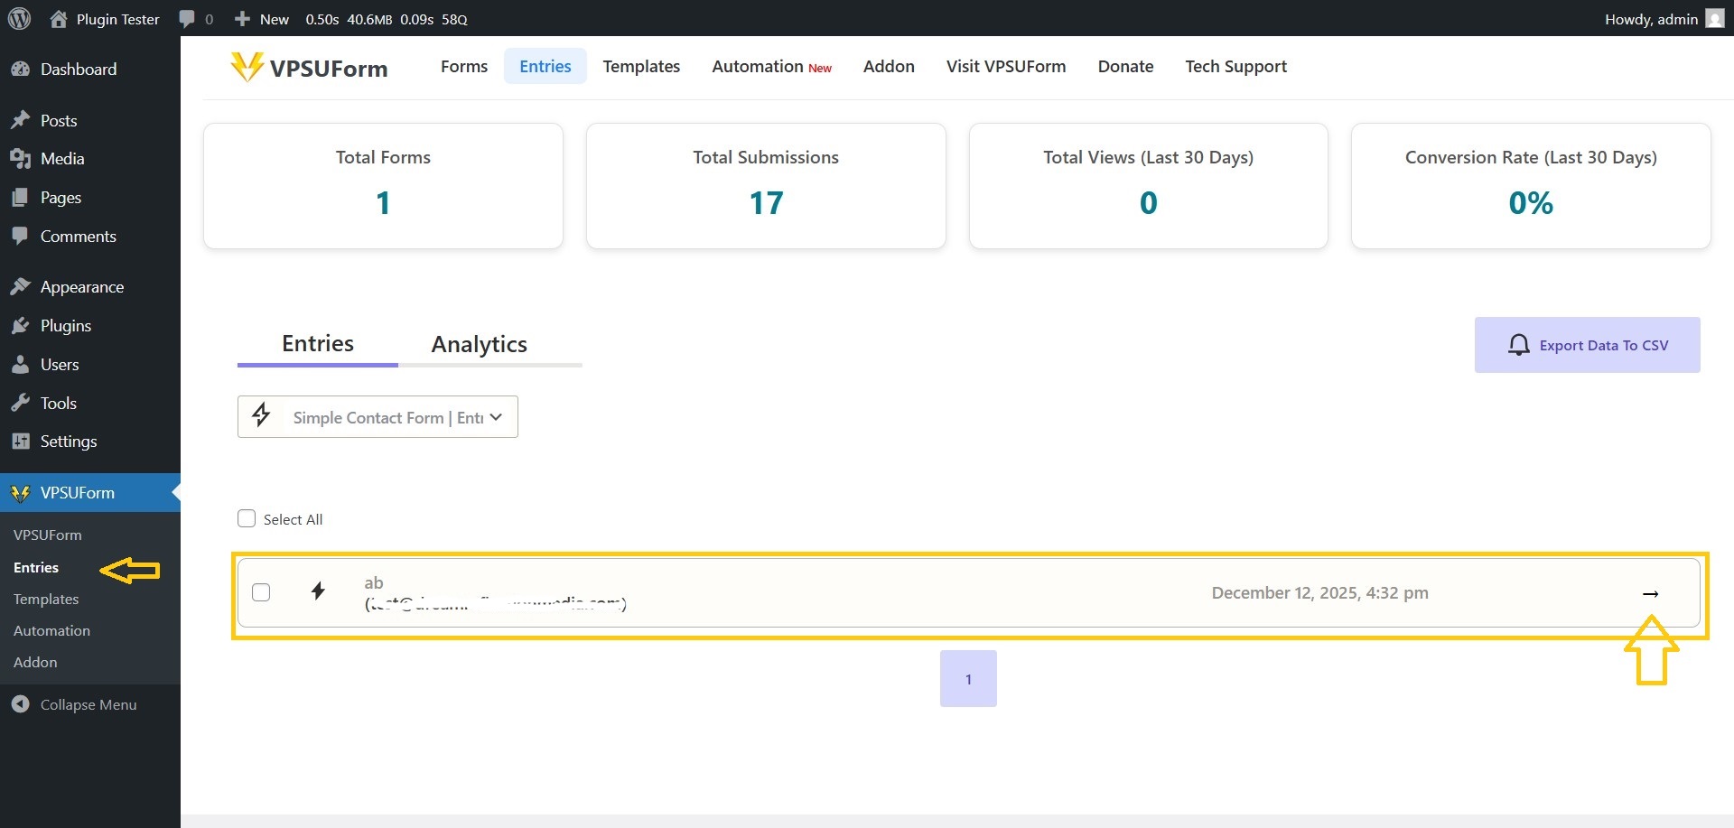Open the Templates menu in VPSUForm navigation

tap(640, 66)
